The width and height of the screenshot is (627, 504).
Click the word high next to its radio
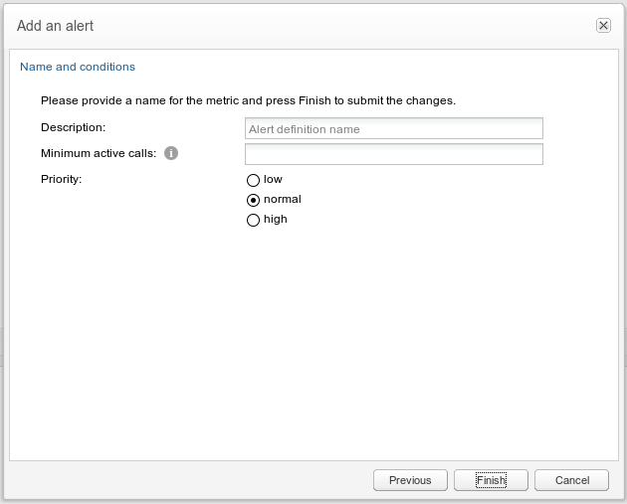275,219
